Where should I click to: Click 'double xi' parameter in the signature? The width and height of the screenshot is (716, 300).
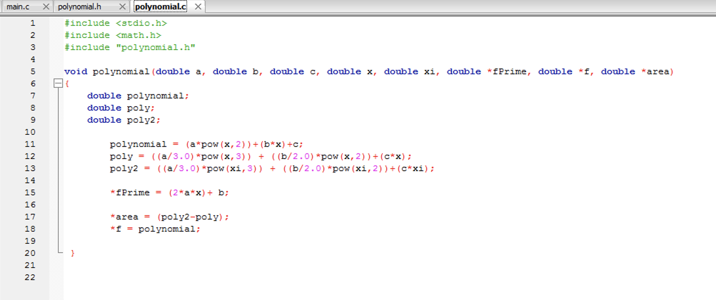tap(409, 72)
